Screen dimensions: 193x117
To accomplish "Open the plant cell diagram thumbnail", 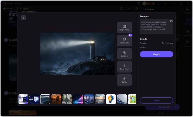I will (x=132, y=99).
